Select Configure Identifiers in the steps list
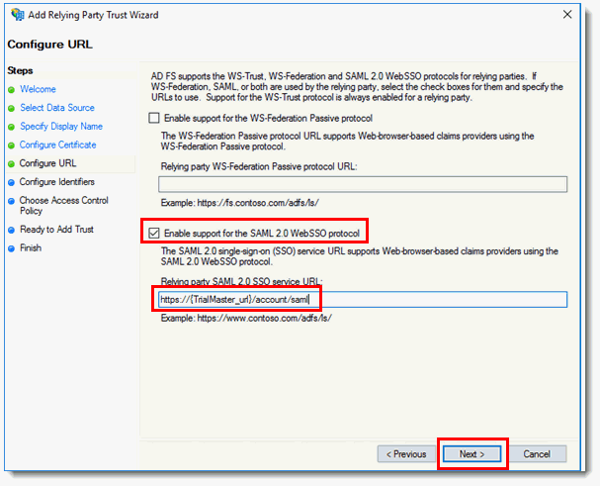Image resolution: width=600 pixels, height=486 pixels. [x=57, y=182]
